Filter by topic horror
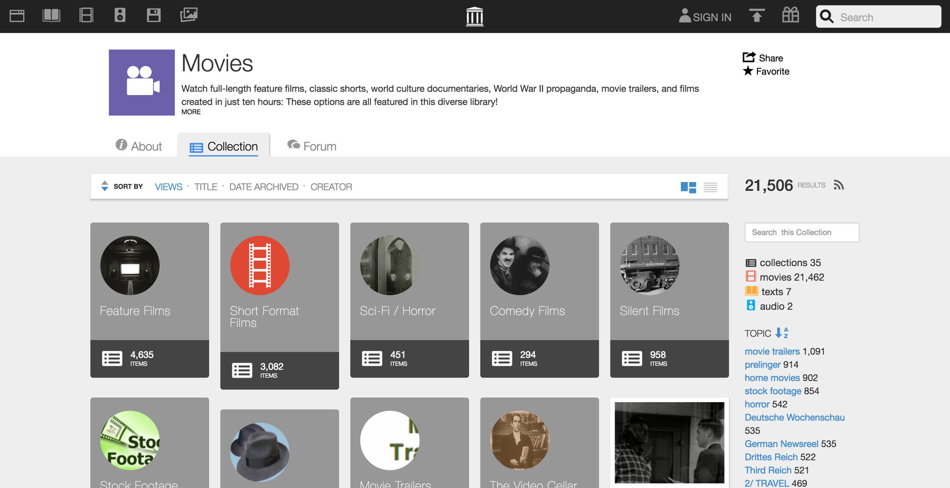Screen dimensions: 950x488 [x=757, y=404]
